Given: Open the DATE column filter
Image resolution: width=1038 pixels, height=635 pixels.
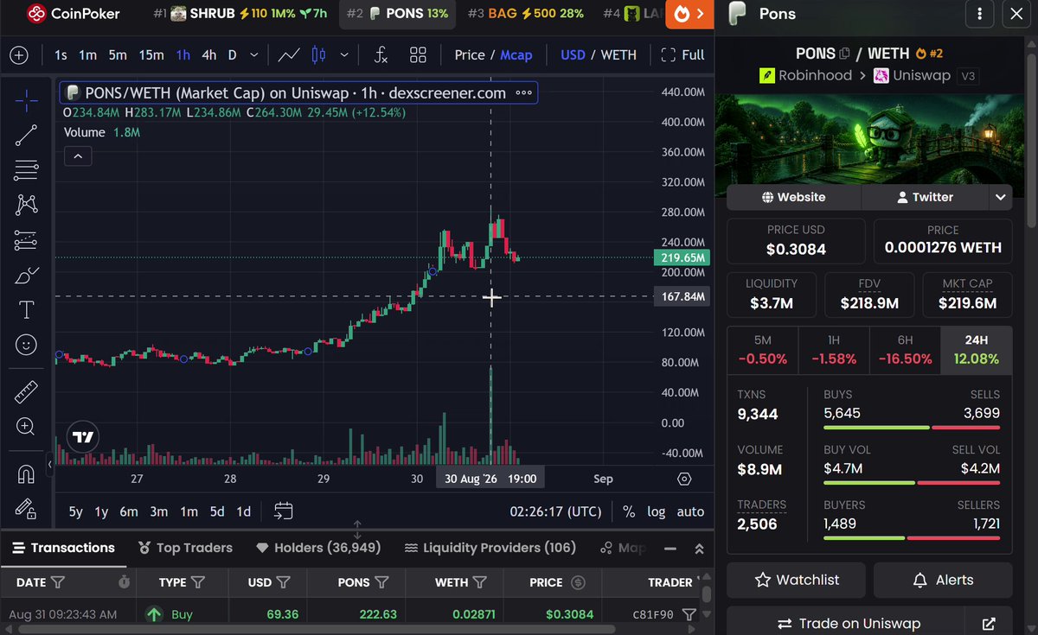Looking at the screenshot, I should [58, 582].
